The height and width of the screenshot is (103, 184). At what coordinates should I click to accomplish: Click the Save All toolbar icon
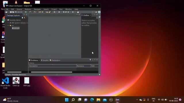pyautogui.click(x=13, y=12)
